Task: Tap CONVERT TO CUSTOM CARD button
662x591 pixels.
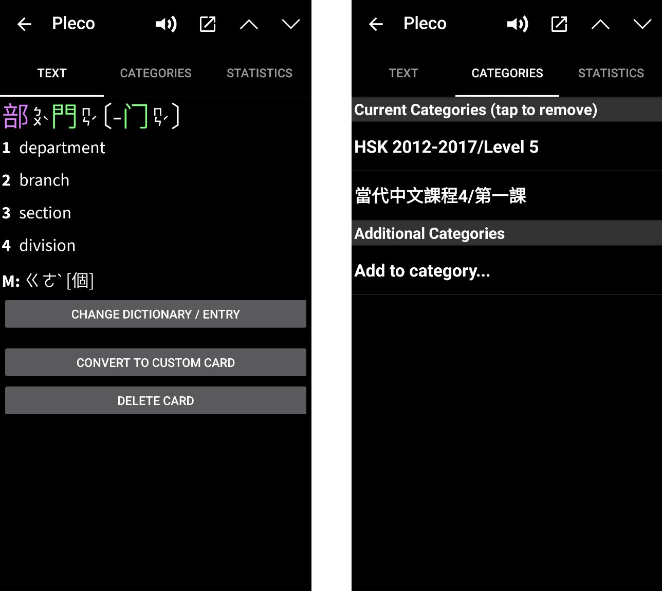Action: pos(156,362)
